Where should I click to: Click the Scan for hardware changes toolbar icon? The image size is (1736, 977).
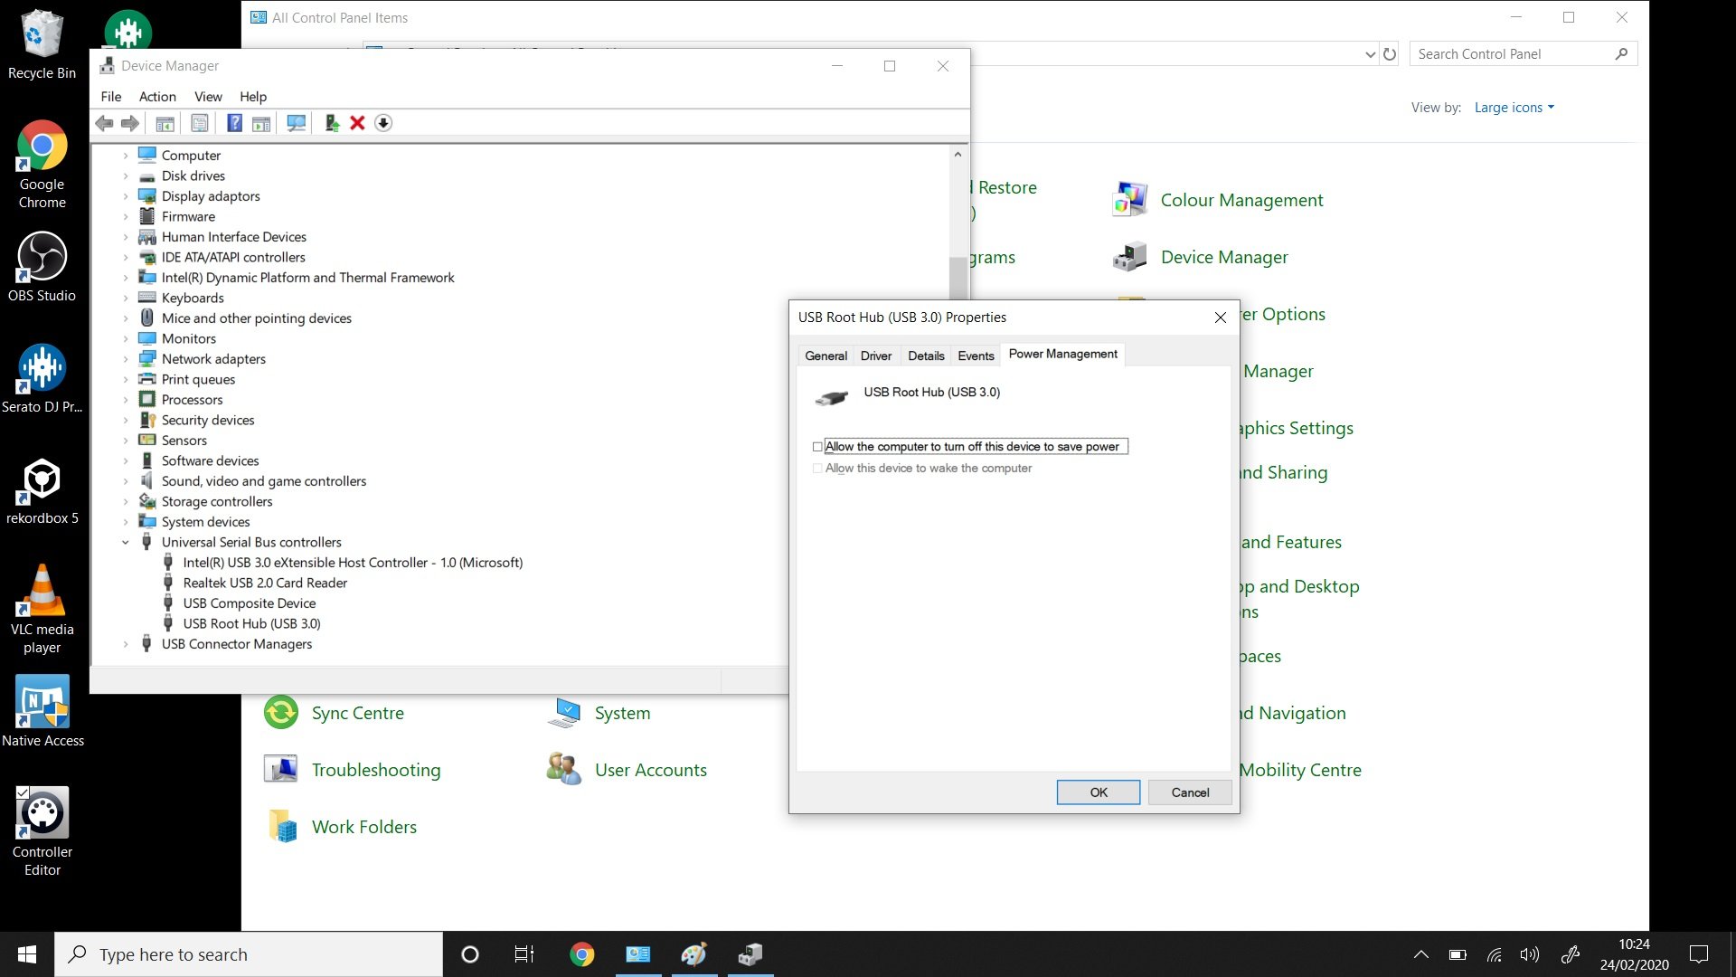coord(296,123)
